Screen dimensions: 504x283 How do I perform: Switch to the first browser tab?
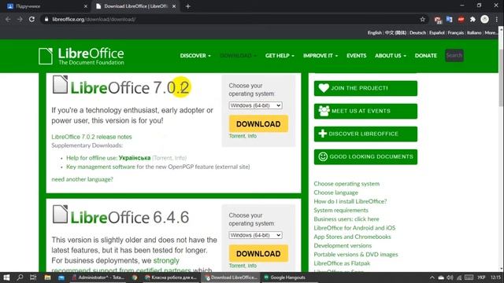pyautogui.click(x=46, y=6)
